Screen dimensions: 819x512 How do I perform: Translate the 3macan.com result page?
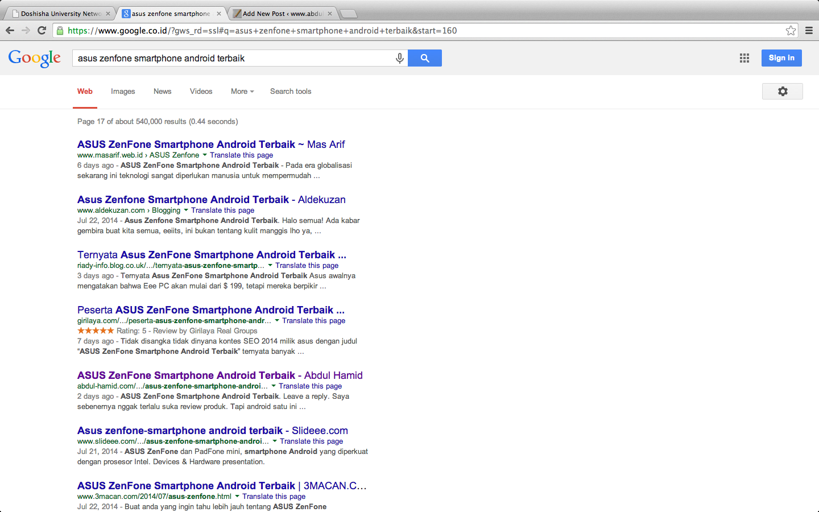(274, 497)
